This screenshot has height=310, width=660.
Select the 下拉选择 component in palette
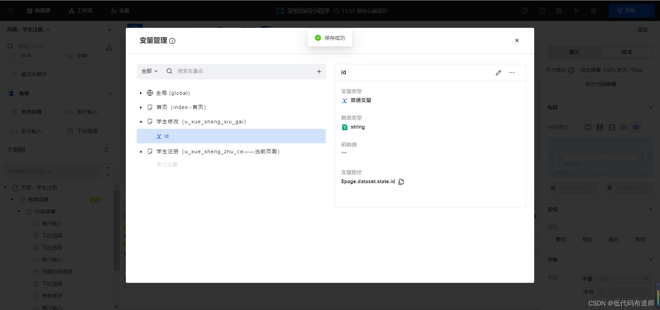coord(88,131)
